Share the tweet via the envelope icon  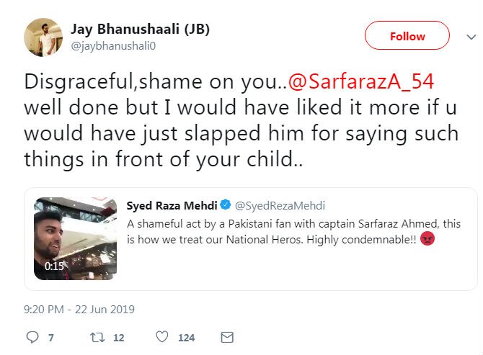[226, 337]
